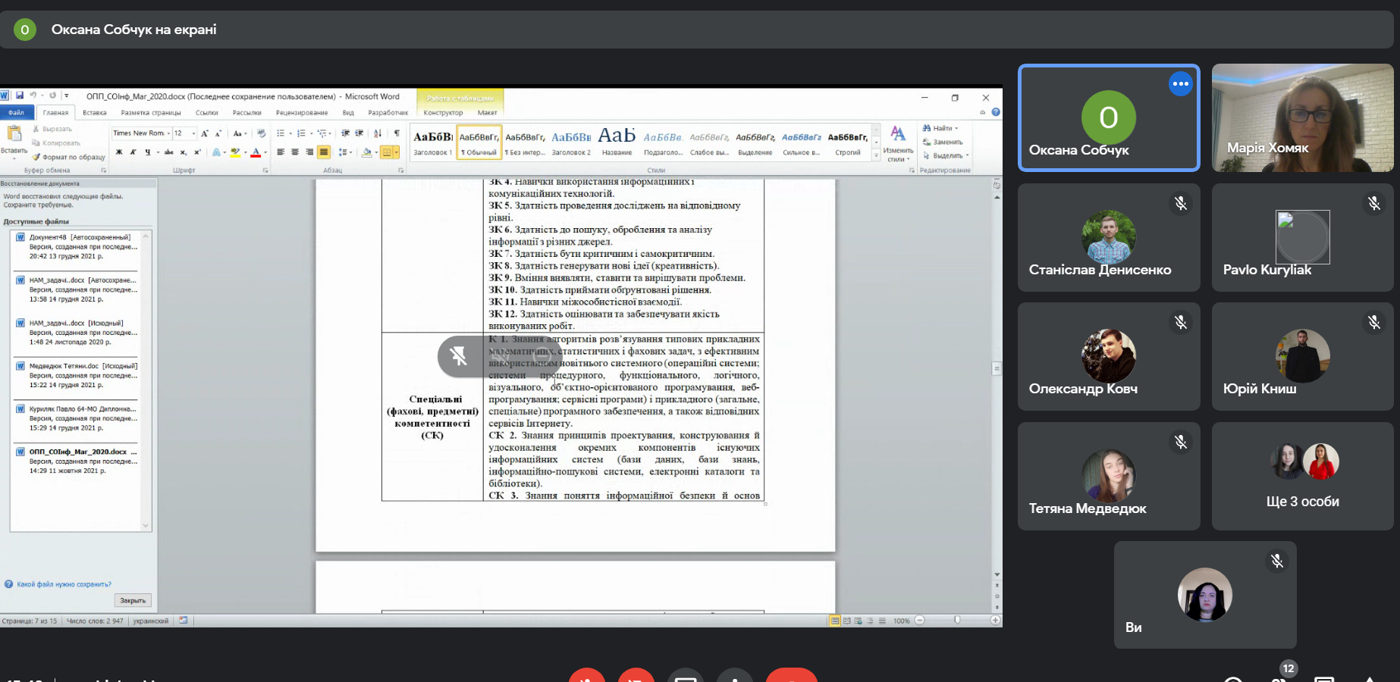Image resolution: width=1400 pixels, height=682 pixels.
Task: Switch to the Рецензирование ribbon tab
Action: (302, 113)
